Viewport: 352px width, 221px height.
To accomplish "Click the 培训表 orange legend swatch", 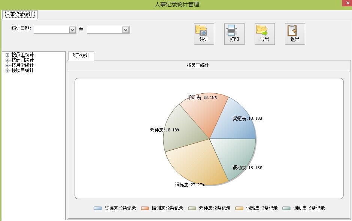I will pos(145,208).
